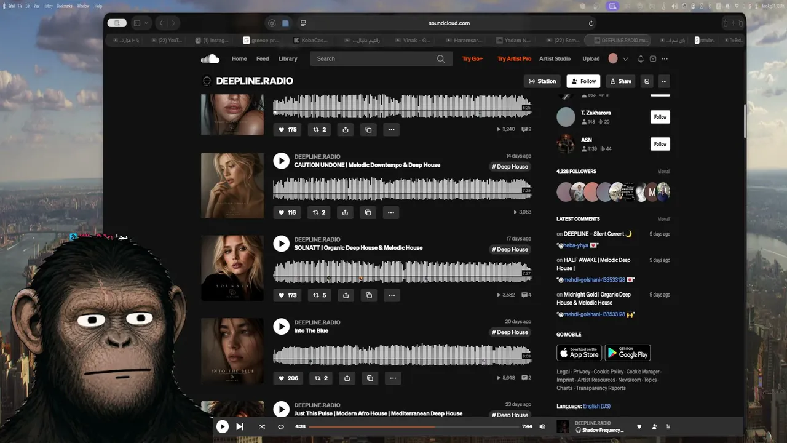The image size is (787, 443).
Task: Copy link for SOLNATT track
Action: tap(369, 295)
